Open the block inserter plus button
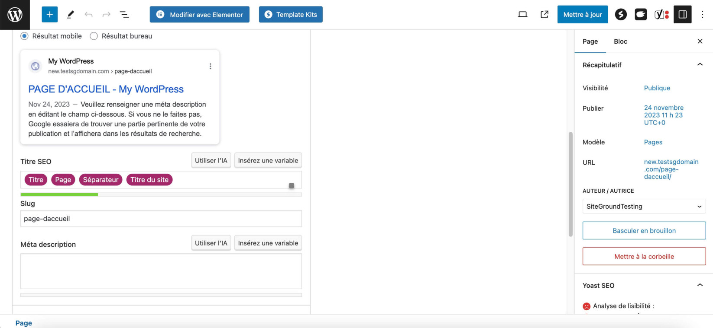713x328 pixels. [49, 15]
